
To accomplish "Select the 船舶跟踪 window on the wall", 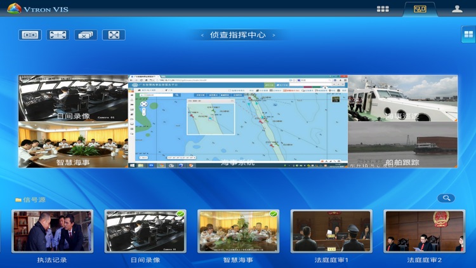I will pyautogui.click(x=402, y=145).
